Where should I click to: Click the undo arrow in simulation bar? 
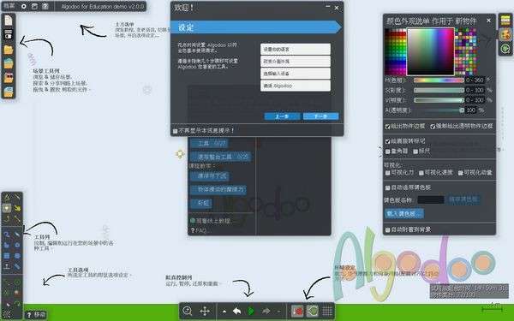tap(236, 311)
